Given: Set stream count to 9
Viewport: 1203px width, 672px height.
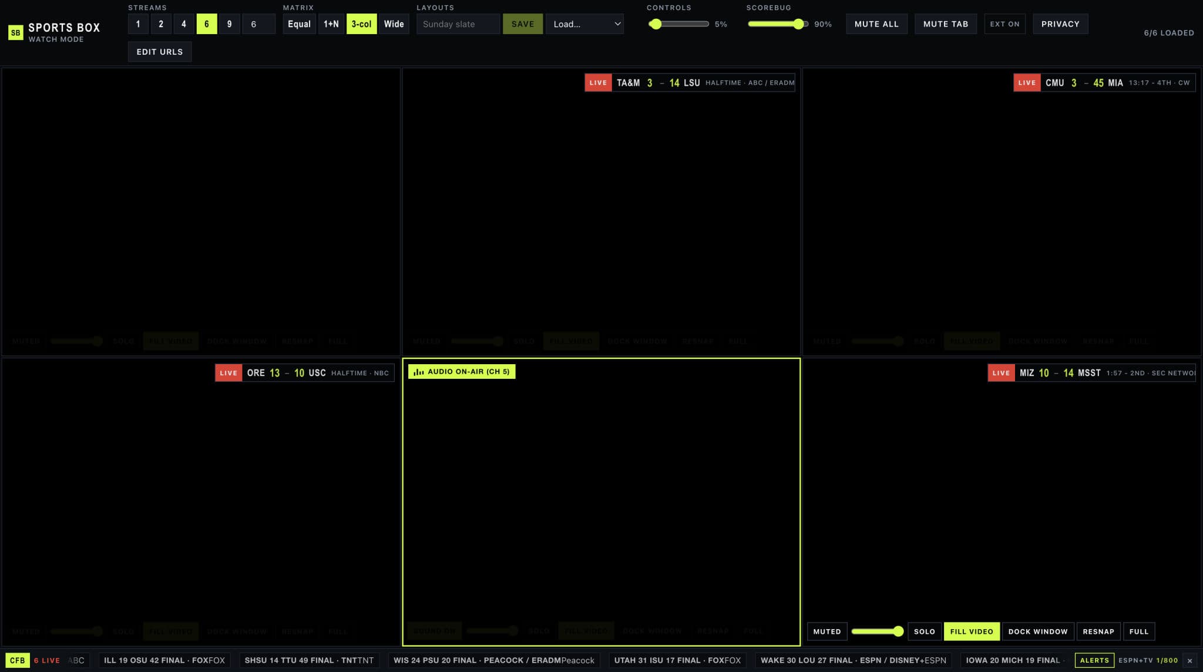Looking at the screenshot, I should tap(230, 24).
